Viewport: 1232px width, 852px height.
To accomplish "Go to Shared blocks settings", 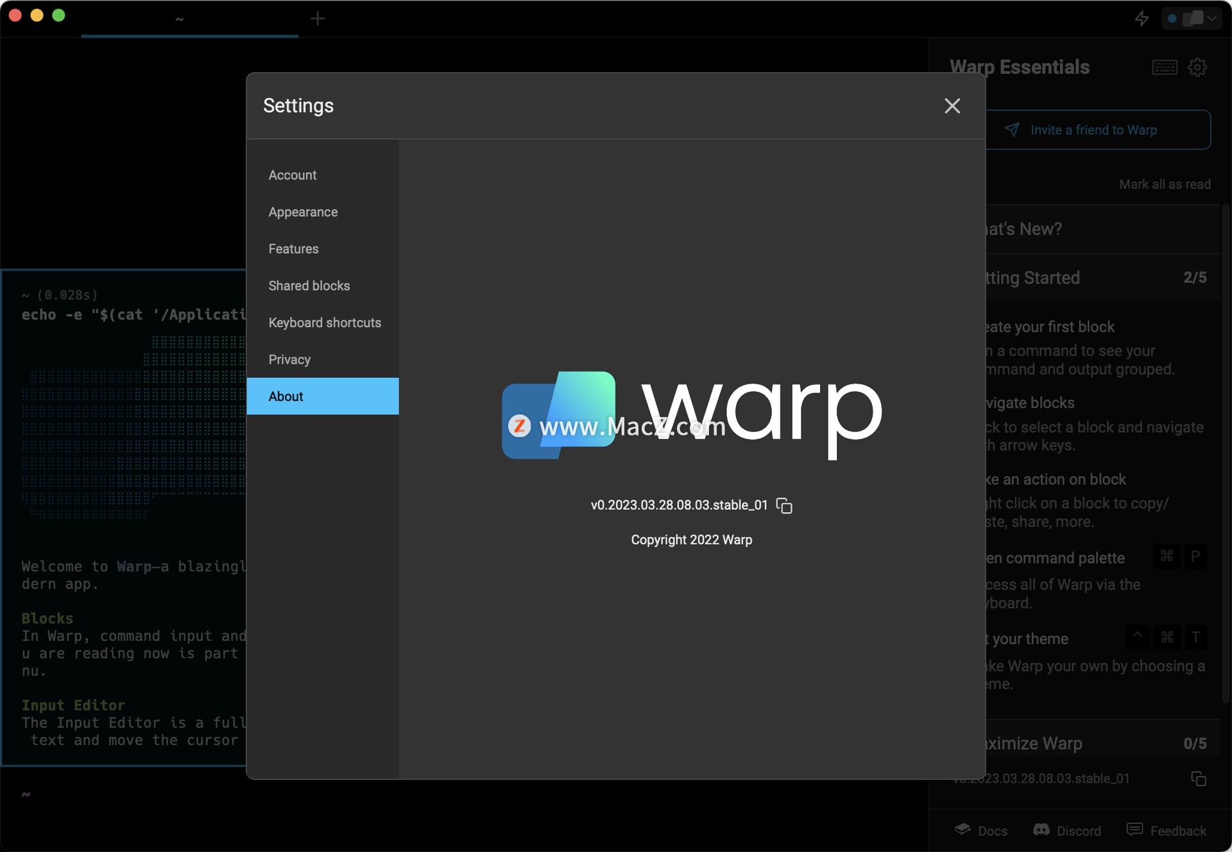I will click(322, 286).
